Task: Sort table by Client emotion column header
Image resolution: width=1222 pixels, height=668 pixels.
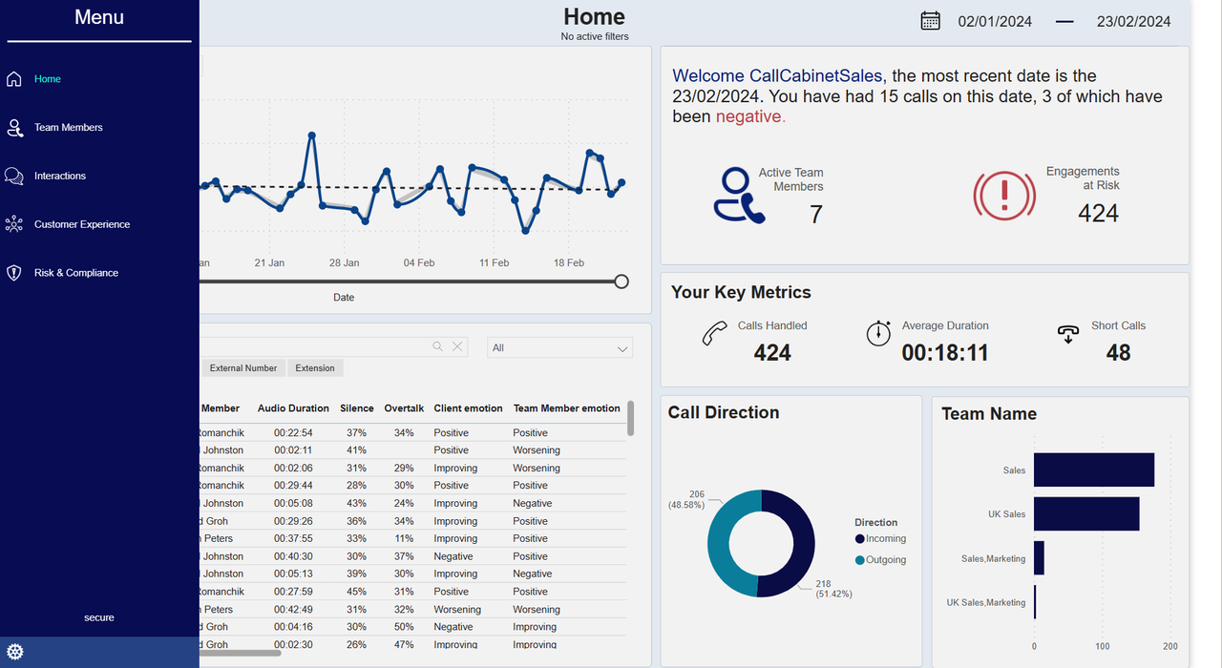Action: click(468, 408)
